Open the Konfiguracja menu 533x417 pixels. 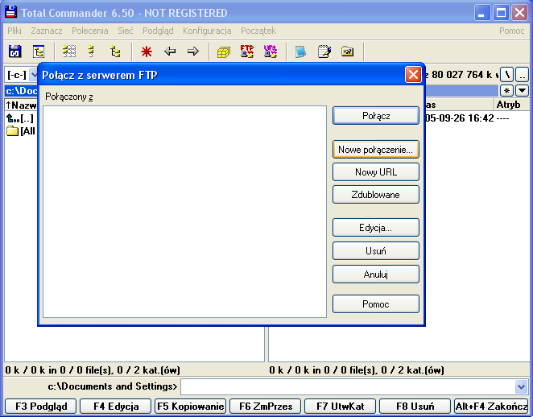[x=207, y=31]
